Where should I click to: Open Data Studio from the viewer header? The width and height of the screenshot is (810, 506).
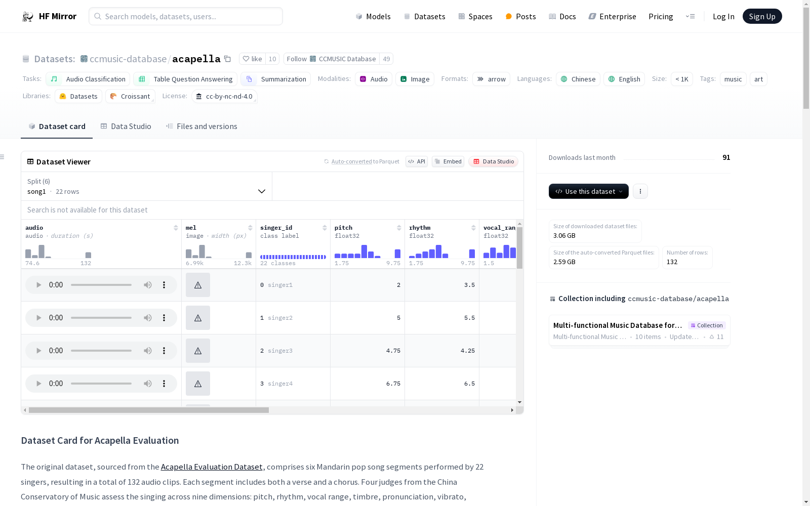coord(494,161)
